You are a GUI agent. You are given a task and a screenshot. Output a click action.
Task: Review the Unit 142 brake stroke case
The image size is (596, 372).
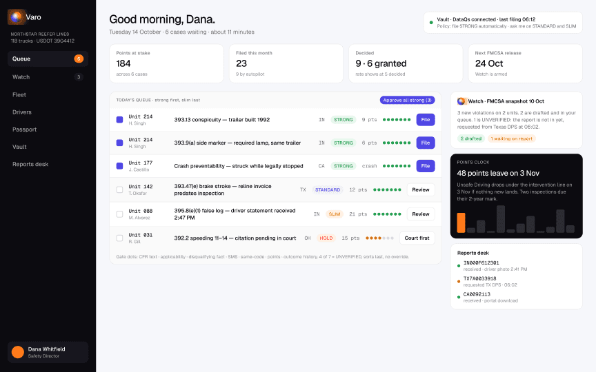421,190
